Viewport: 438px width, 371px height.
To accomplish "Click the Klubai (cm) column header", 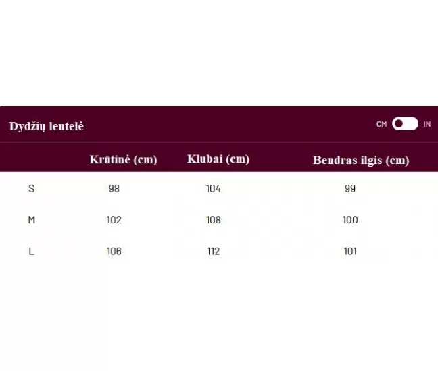I will (x=218, y=159).
